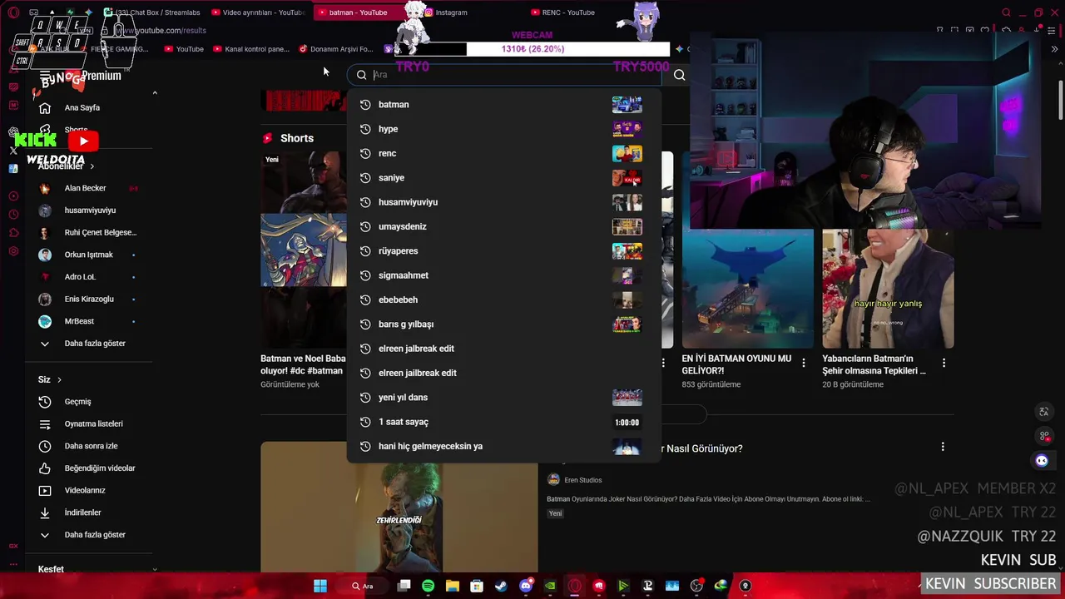Screen dimensions: 1065x599
Task: Expand 'Daha fazla göster' under subscriptions
Action: click(x=90, y=344)
